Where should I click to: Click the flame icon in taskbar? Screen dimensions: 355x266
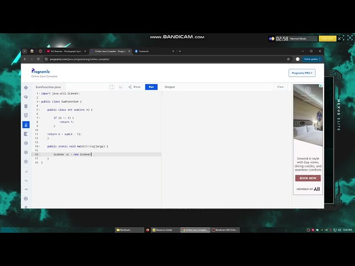[148, 230]
